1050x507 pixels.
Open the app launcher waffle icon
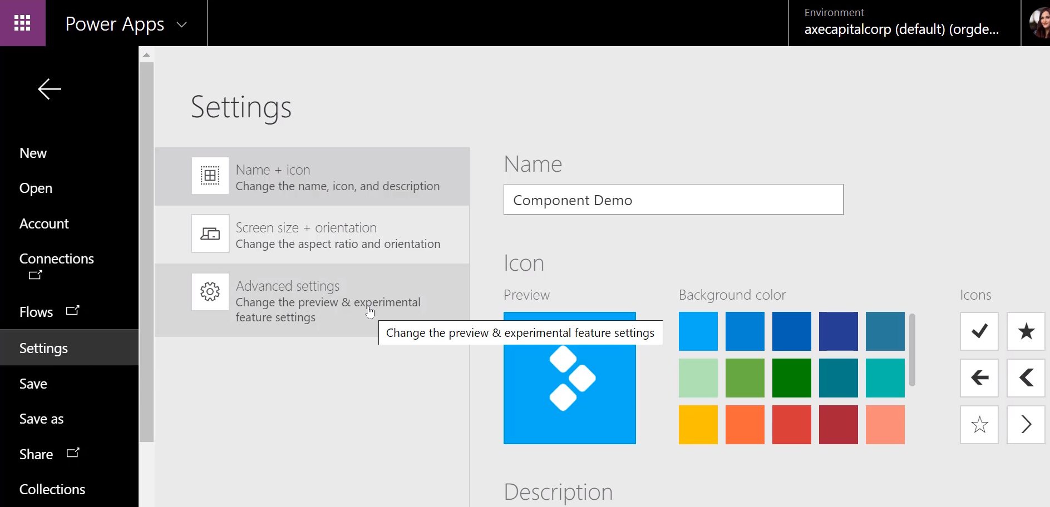pyautogui.click(x=22, y=23)
